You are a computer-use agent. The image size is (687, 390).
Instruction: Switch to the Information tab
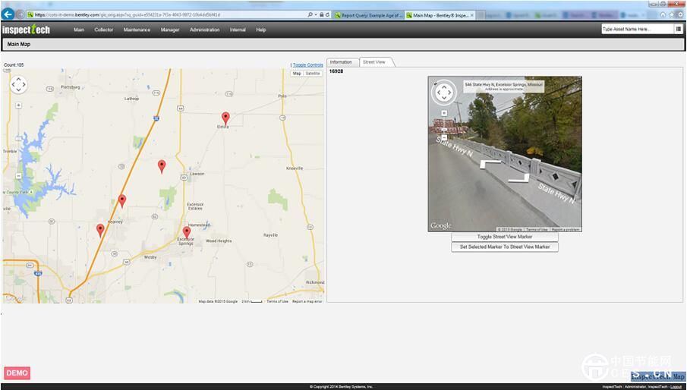click(x=341, y=62)
